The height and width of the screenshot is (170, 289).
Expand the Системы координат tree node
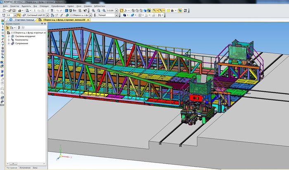[8, 36]
